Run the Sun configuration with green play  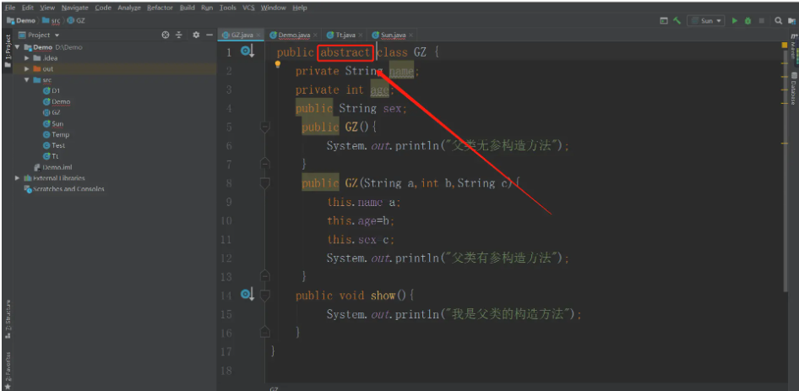point(735,21)
